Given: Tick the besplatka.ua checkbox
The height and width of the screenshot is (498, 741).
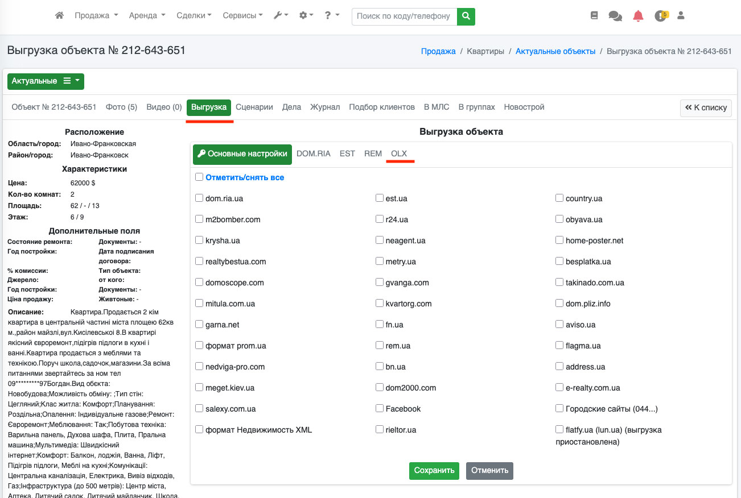Looking at the screenshot, I should point(559,262).
